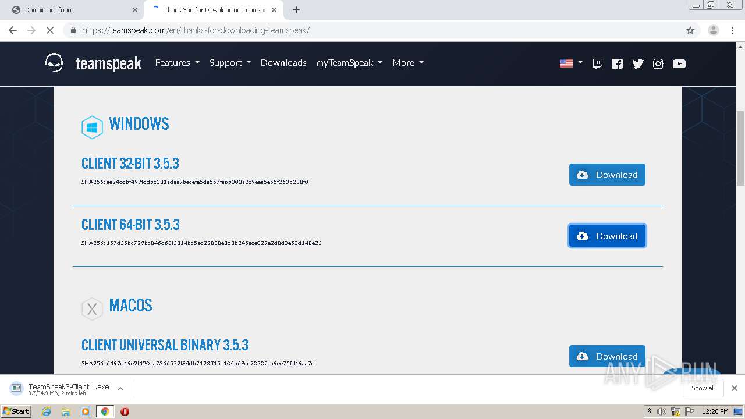This screenshot has width=745, height=419.
Task: Open the YouTube social icon
Action: point(679,63)
